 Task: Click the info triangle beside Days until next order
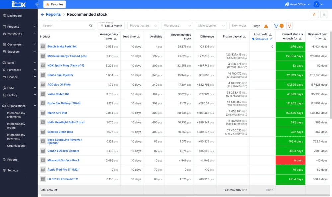(325, 39)
